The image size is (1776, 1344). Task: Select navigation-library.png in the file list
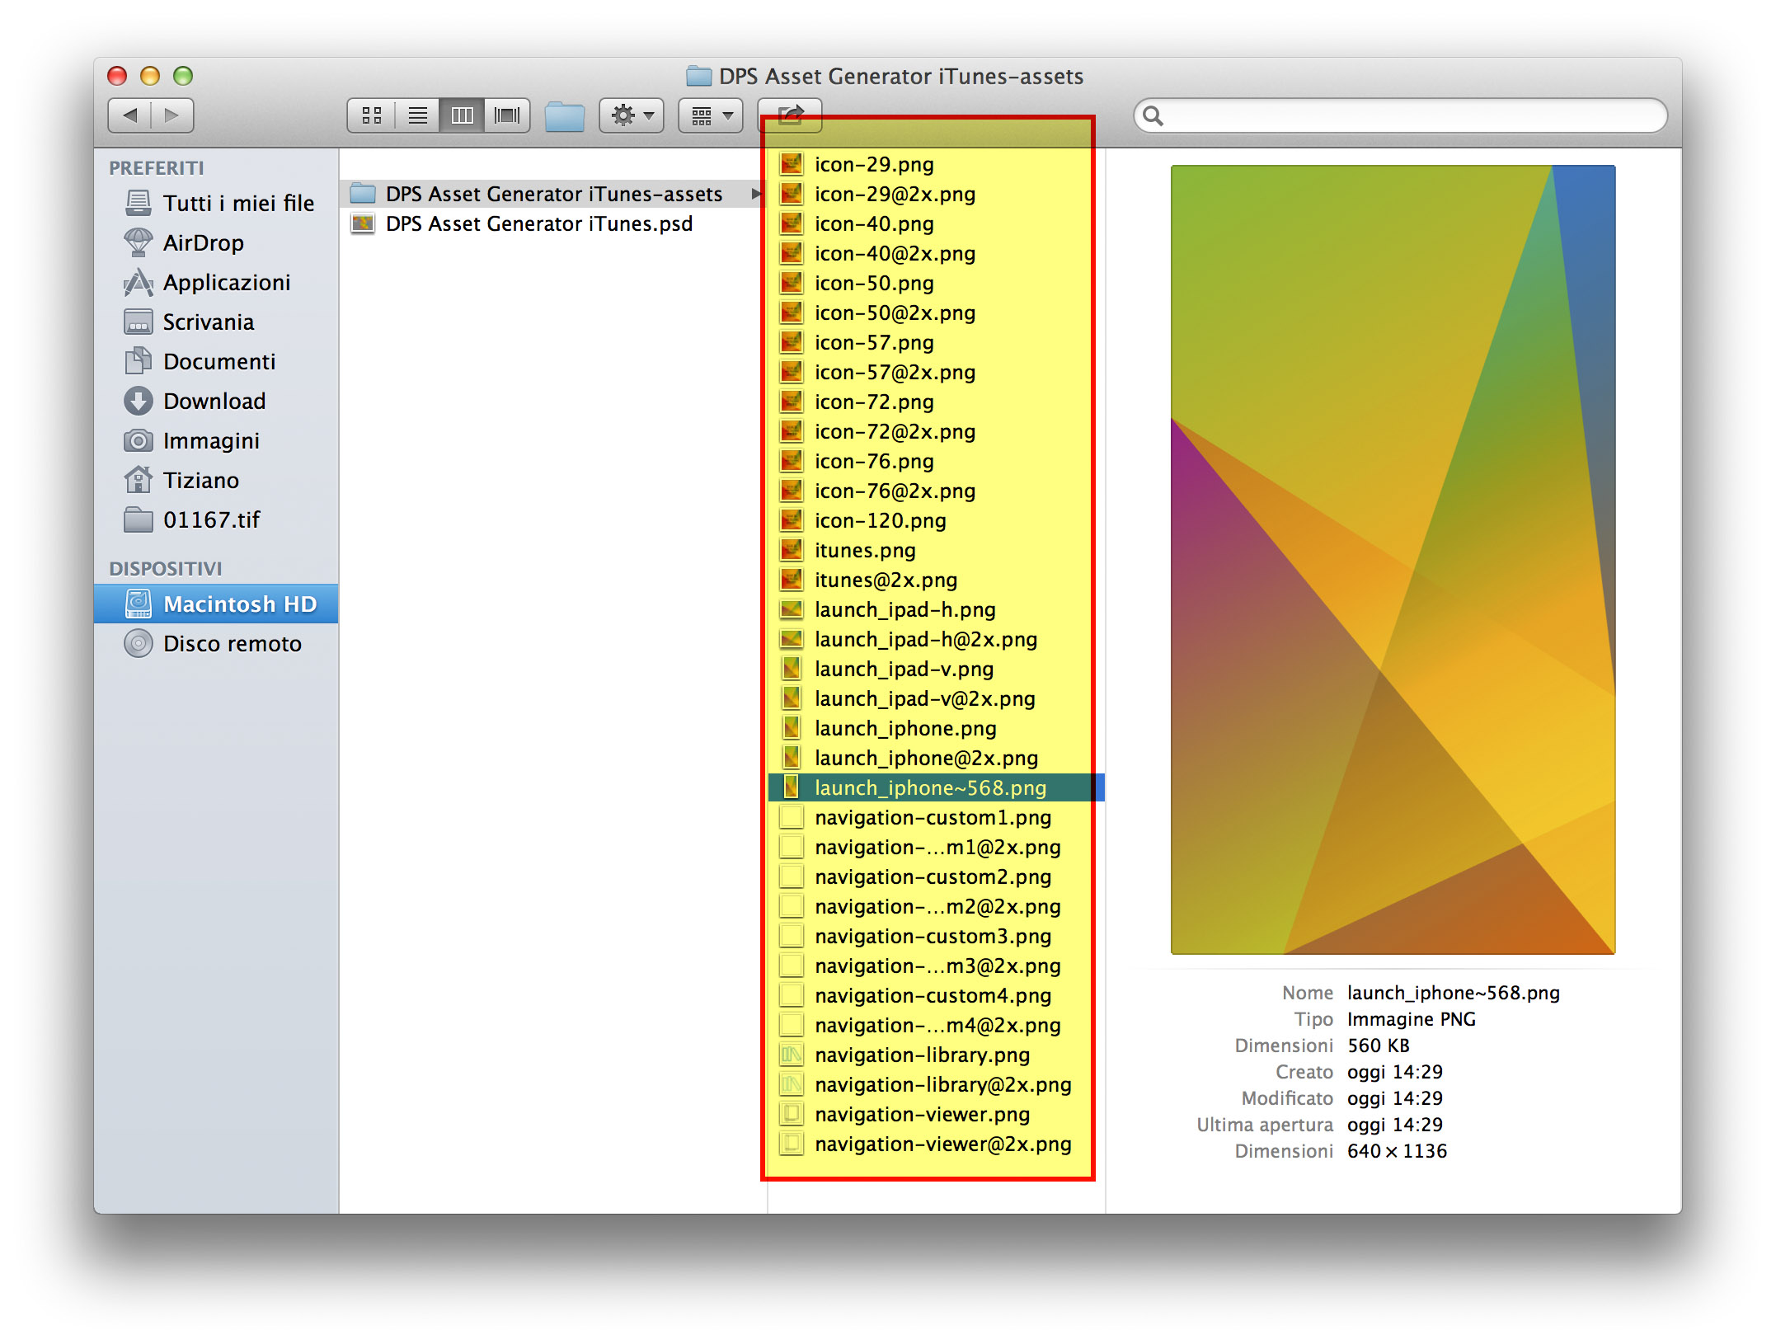(x=922, y=1055)
